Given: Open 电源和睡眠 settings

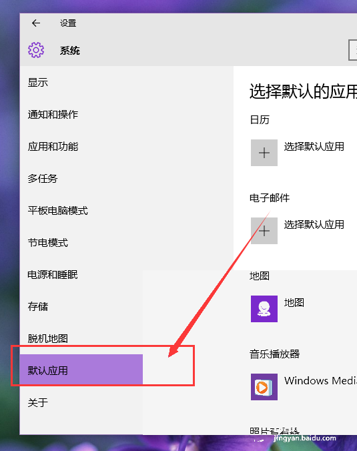Looking at the screenshot, I should coord(53,275).
